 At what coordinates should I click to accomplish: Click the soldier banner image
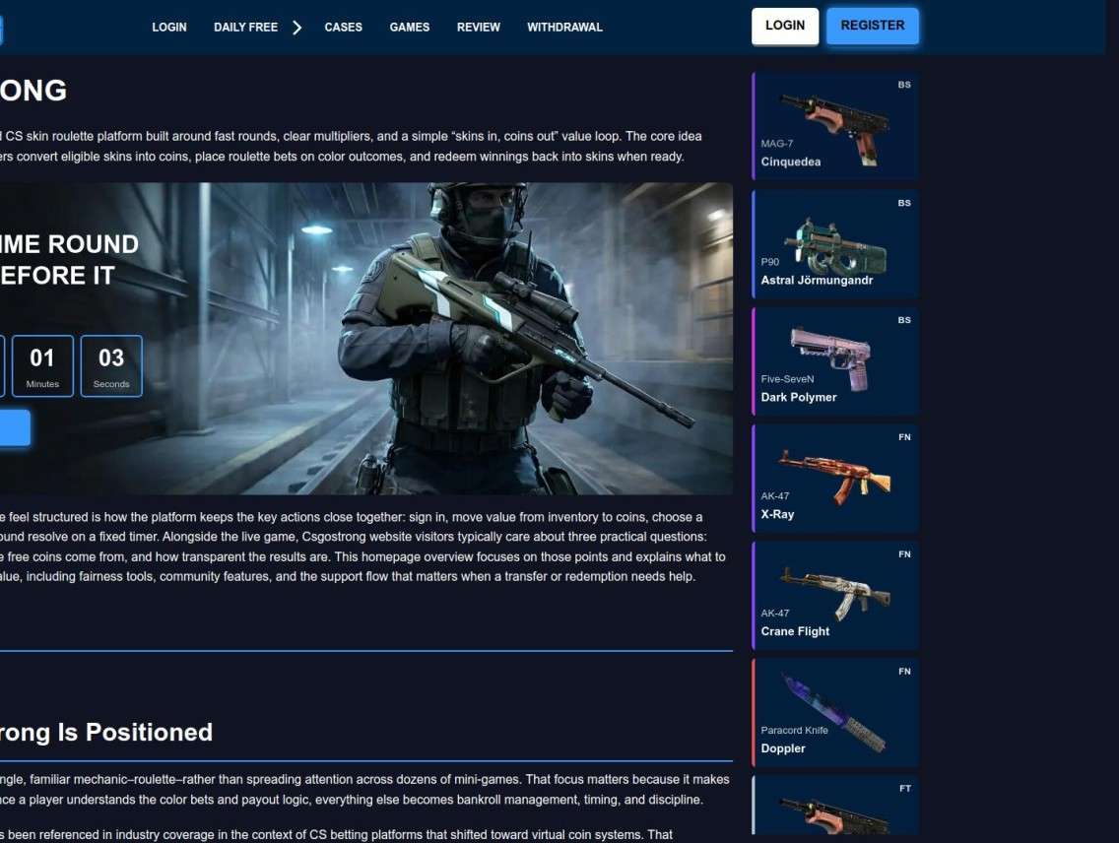tap(366, 339)
